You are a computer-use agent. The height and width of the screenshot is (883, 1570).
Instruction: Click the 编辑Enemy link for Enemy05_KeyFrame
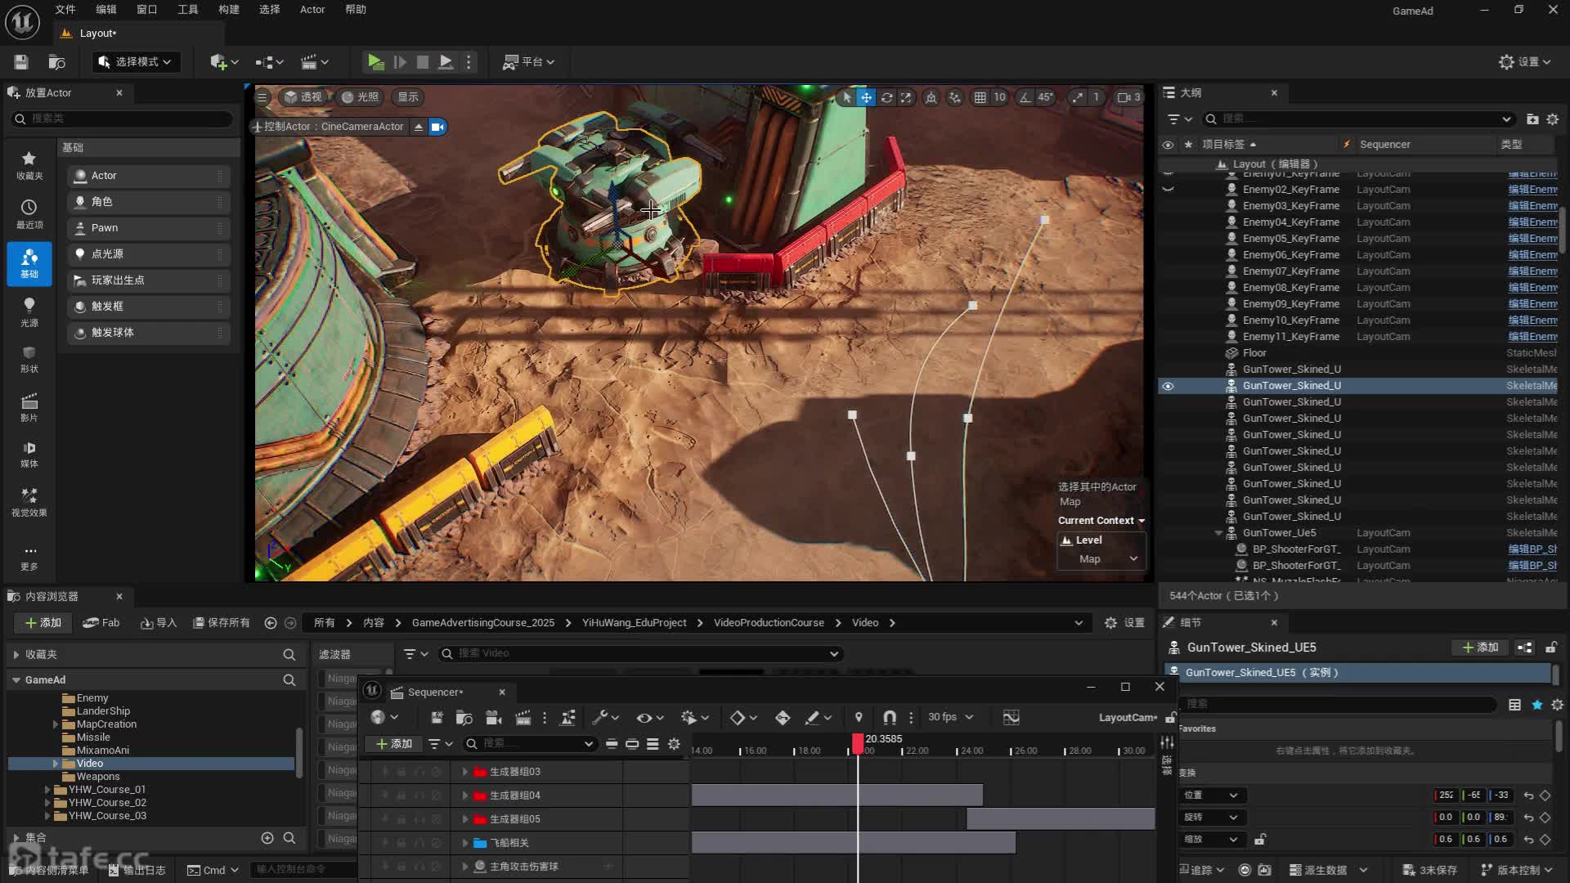(1532, 239)
